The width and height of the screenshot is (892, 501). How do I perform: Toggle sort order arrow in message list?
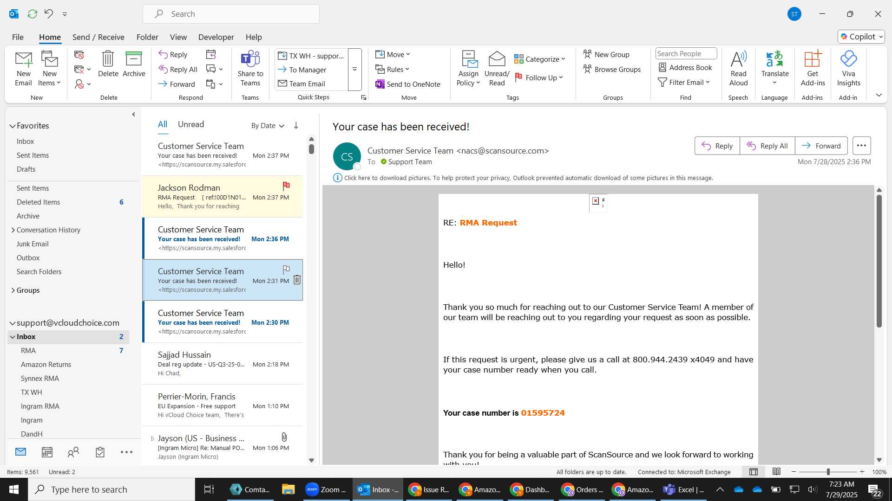296,125
